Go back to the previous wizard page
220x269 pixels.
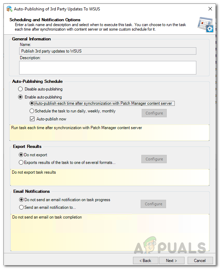145,260
